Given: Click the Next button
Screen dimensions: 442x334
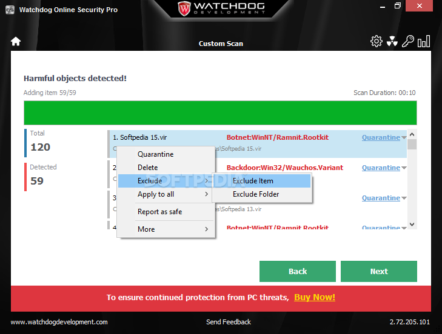Looking at the screenshot, I should [x=378, y=271].
